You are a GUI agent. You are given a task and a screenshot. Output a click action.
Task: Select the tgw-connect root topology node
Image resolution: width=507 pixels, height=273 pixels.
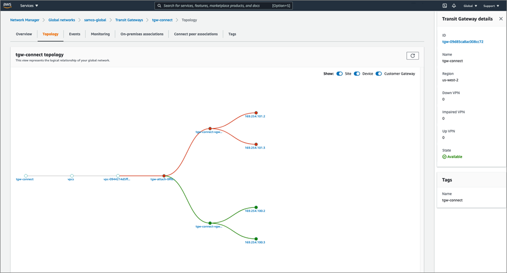coord(26,176)
